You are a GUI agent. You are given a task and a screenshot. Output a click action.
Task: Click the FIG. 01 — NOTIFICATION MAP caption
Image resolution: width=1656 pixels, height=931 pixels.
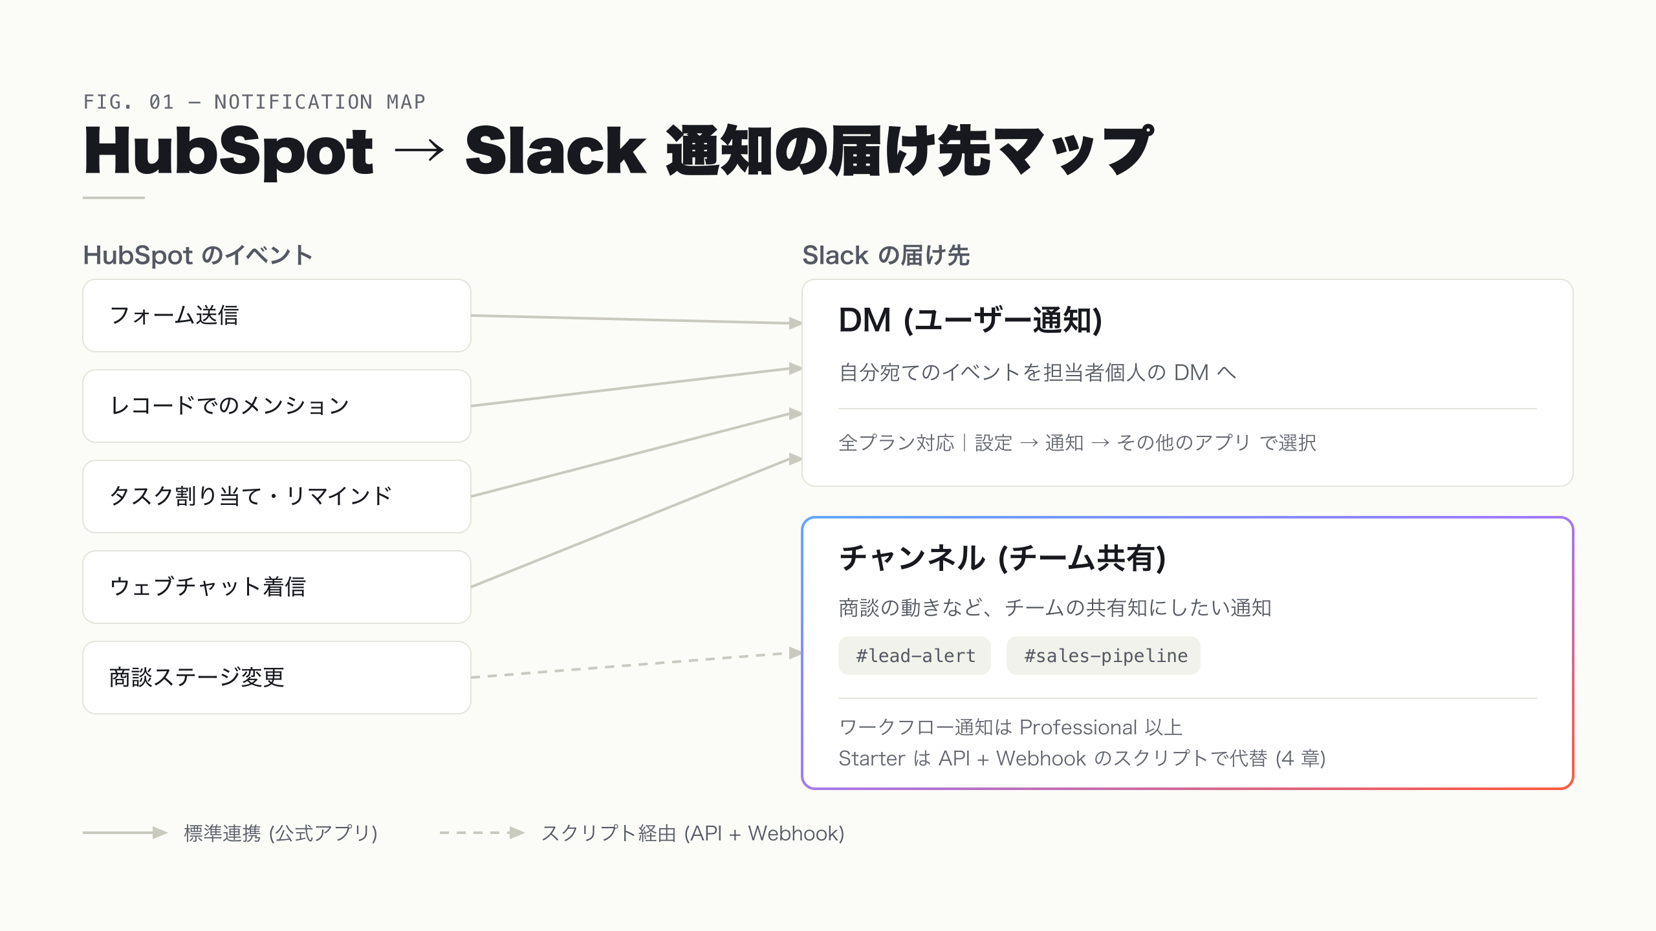[255, 102]
